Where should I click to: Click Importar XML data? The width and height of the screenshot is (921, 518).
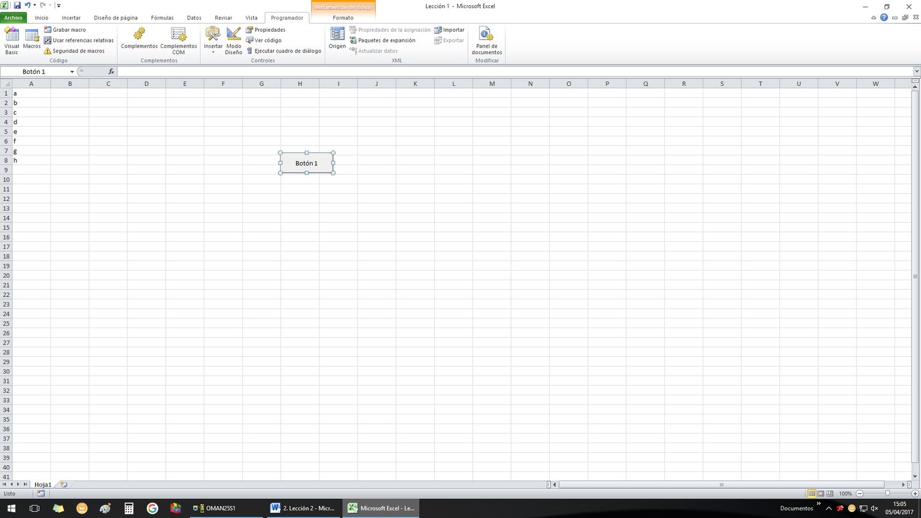click(450, 30)
